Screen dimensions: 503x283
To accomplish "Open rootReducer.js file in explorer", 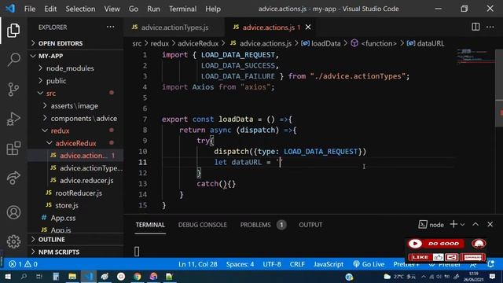I will pyautogui.click(x=79, y=193).
